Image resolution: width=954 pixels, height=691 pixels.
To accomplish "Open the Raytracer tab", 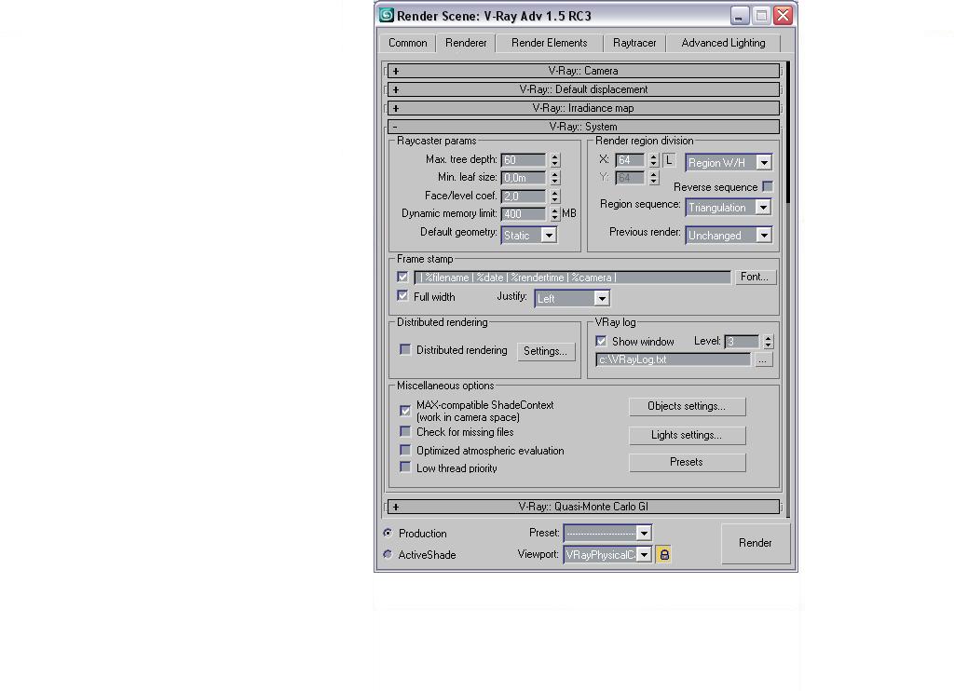I will (x=634, y=43).
